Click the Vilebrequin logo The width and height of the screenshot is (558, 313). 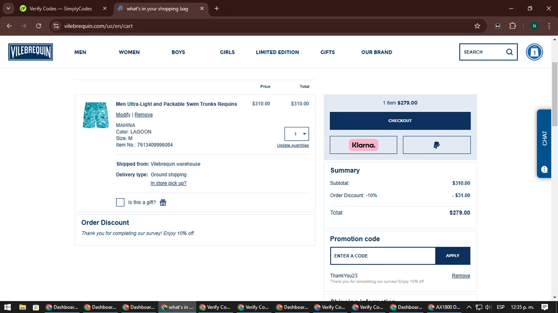31,52
